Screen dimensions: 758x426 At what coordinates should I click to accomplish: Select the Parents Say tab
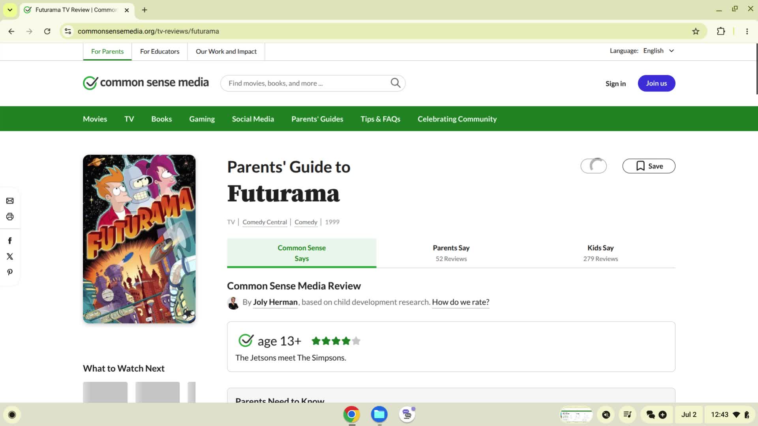451,253
